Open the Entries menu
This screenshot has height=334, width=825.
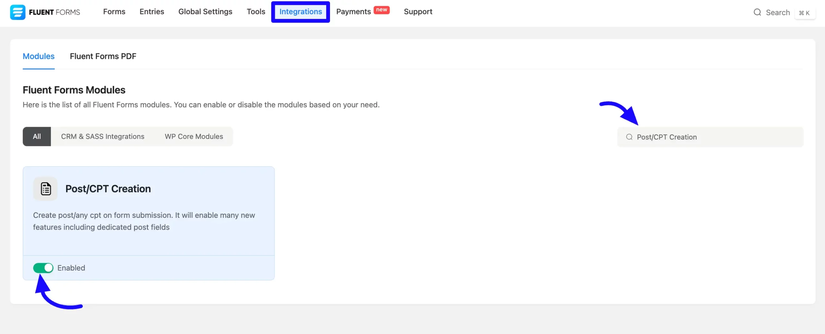pos(152,12)
